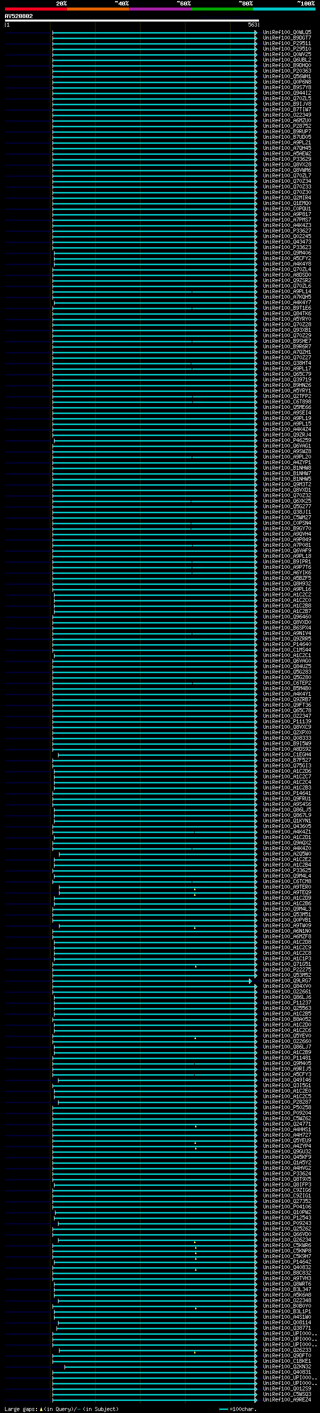Click the purple ~60% identity legend bar
The height and width of the screenshot is (1413, 320).
(x=160, y=9)
